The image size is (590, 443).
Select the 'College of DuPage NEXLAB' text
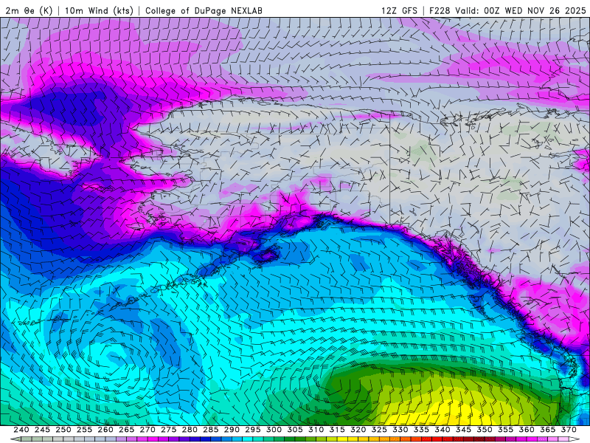[x=204, y=10]
